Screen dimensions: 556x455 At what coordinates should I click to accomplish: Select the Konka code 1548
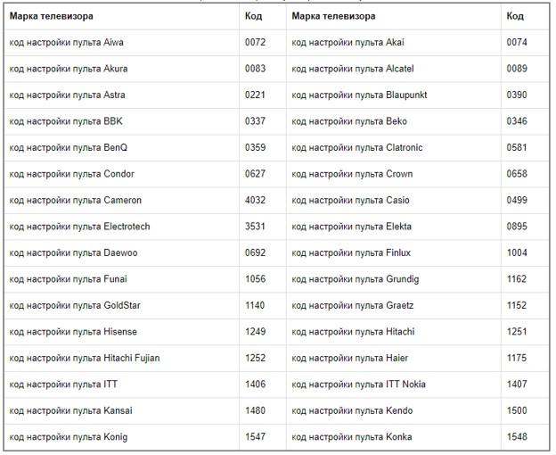point(517,437)
